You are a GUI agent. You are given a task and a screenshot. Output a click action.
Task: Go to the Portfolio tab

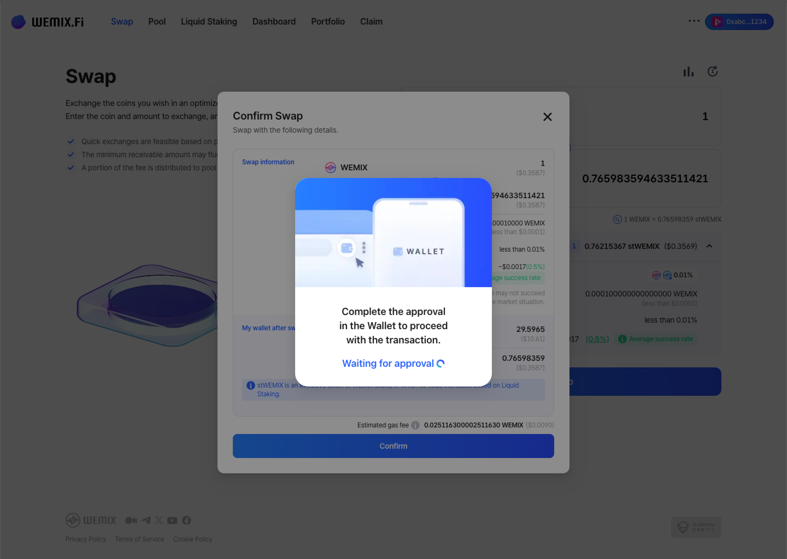point(328,22)
